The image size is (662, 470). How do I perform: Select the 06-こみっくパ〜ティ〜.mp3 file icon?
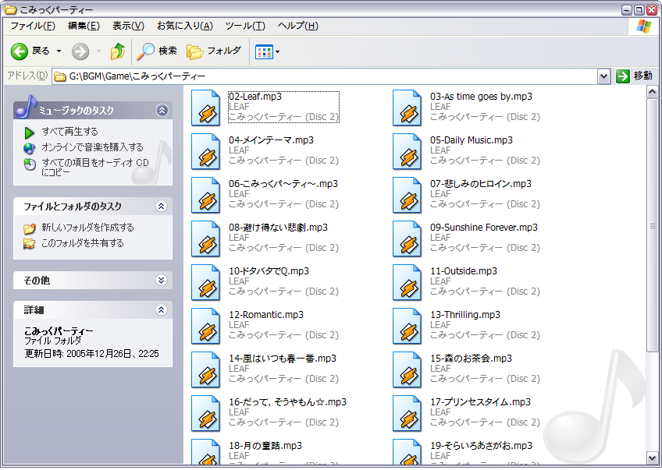tap(205, 195)
